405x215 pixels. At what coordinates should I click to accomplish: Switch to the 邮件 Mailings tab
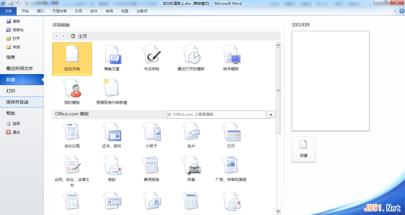tap(94, 11)
